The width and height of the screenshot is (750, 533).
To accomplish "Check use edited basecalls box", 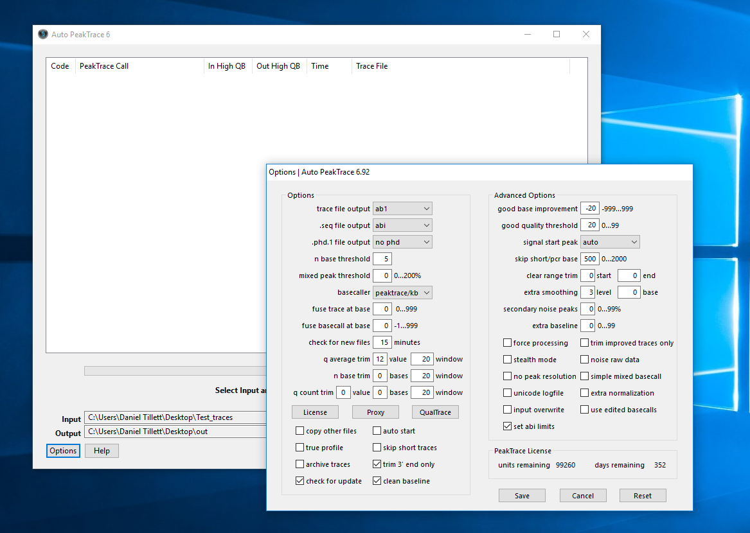I will click(x=584, y=410).
